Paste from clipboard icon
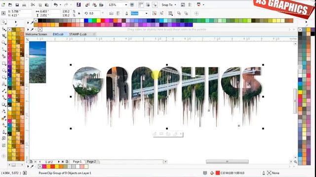Screen dimensions: 316x177 [47, 4]
